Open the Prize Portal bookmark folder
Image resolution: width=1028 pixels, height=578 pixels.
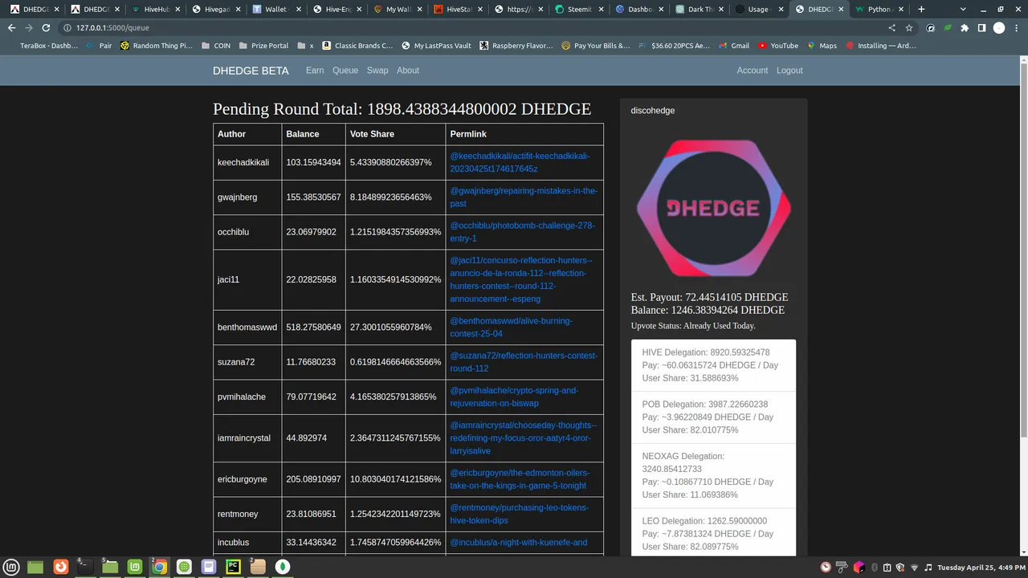tap(263, 46)
